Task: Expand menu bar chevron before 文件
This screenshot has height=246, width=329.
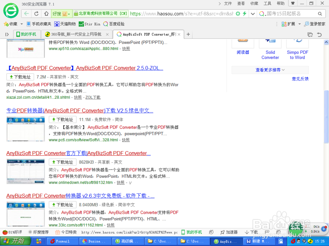Action: [x=219, y=4]
